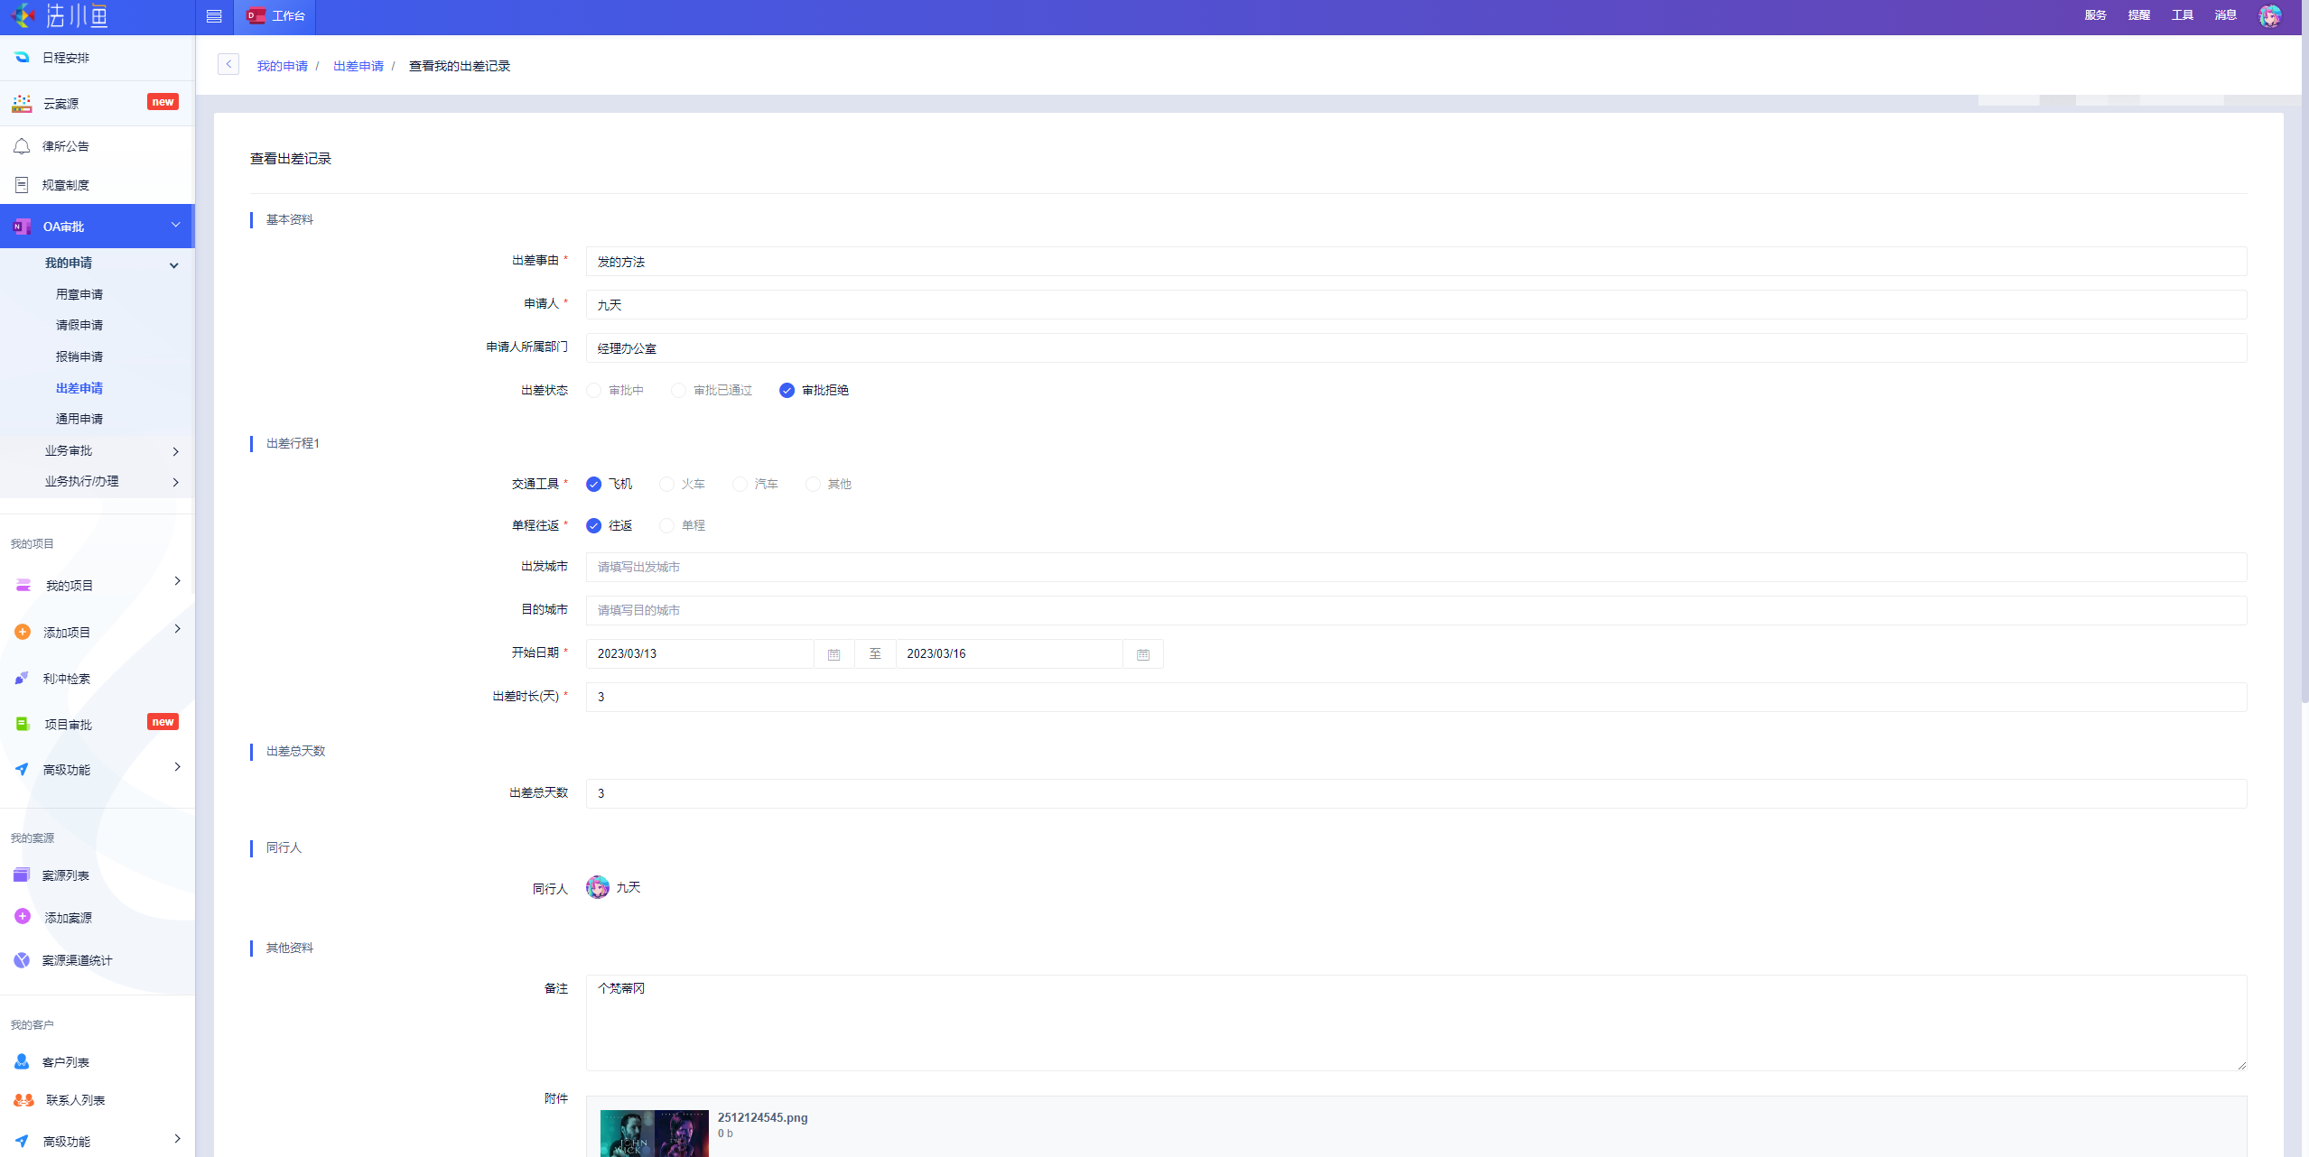The image size is (2309, 1157).
Task: Open the 日程安排 schedule icon
Action: 22,57
